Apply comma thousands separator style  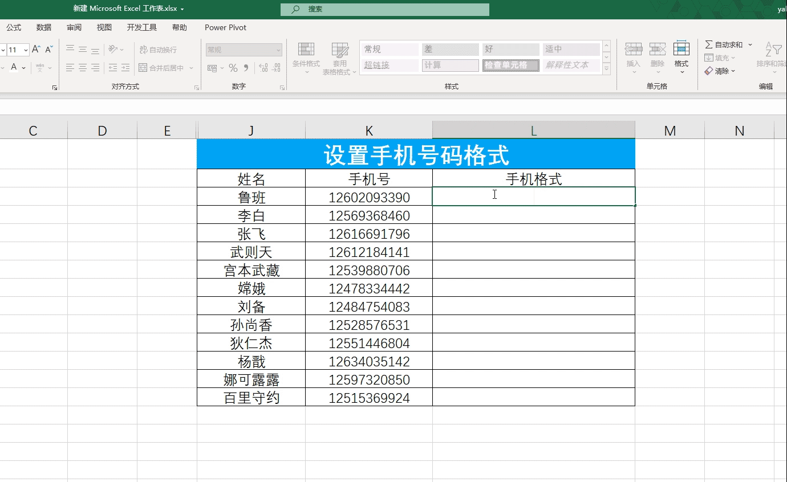tap(246, 68)
